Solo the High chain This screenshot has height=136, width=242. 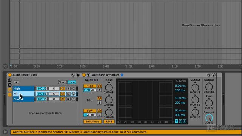[68, 88]
